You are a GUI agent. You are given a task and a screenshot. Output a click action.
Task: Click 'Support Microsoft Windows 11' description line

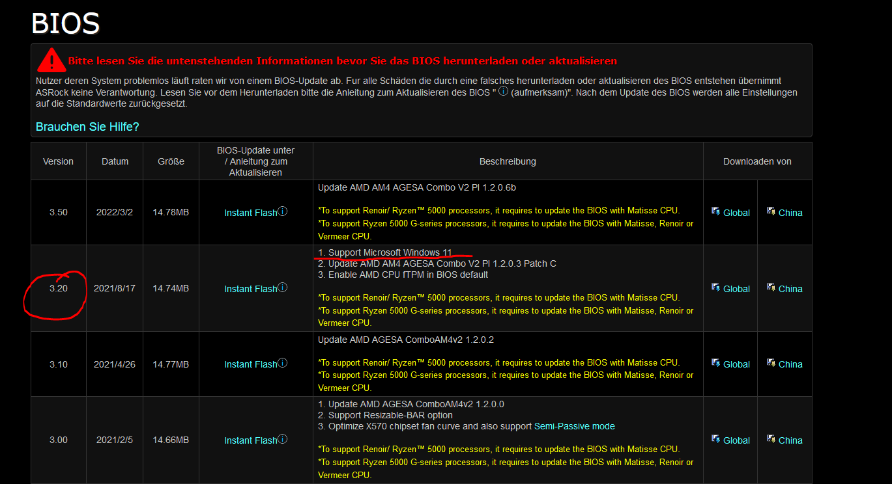[385, 252]
